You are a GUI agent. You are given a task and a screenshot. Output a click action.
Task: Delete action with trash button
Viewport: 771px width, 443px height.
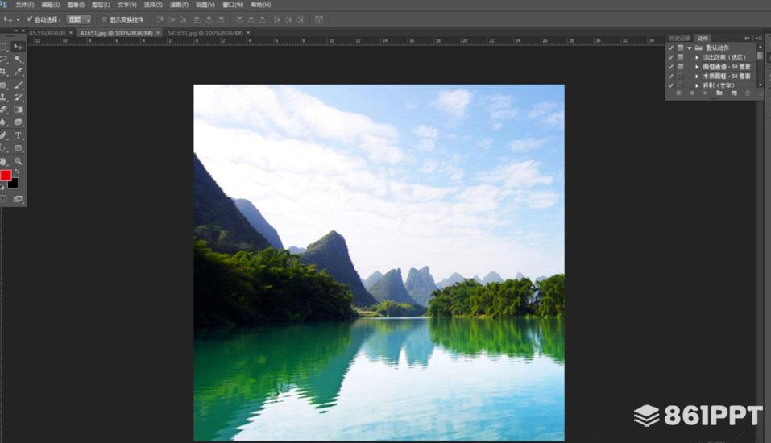coord(748,93)
